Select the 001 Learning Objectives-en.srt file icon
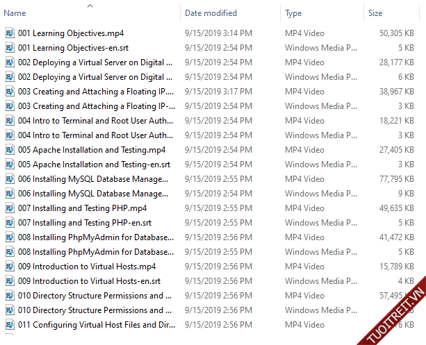Screen dimensions: 426x345 coord(10,48)
